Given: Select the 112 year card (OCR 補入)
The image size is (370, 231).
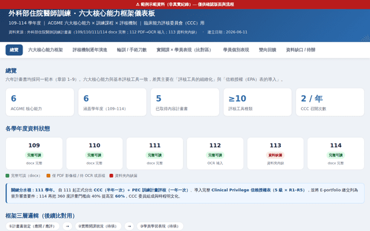Looking at the screenshot, I should 215,154.
